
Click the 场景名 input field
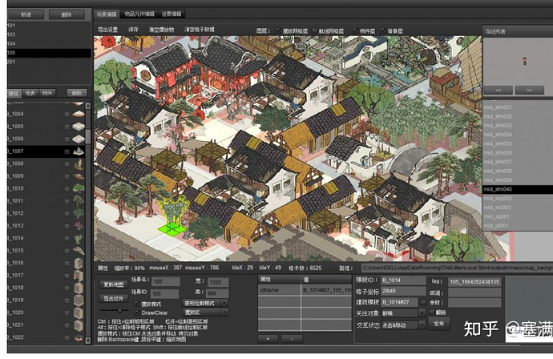point(166,281)
